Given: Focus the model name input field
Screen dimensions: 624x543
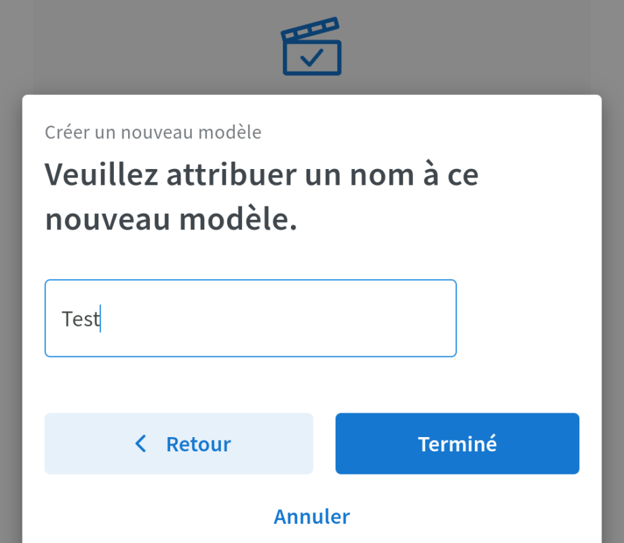Looking at the screenshot, I should click(250, 318).
